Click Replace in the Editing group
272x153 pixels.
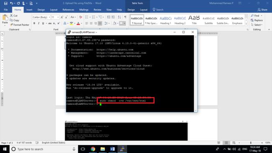(257, 20)
